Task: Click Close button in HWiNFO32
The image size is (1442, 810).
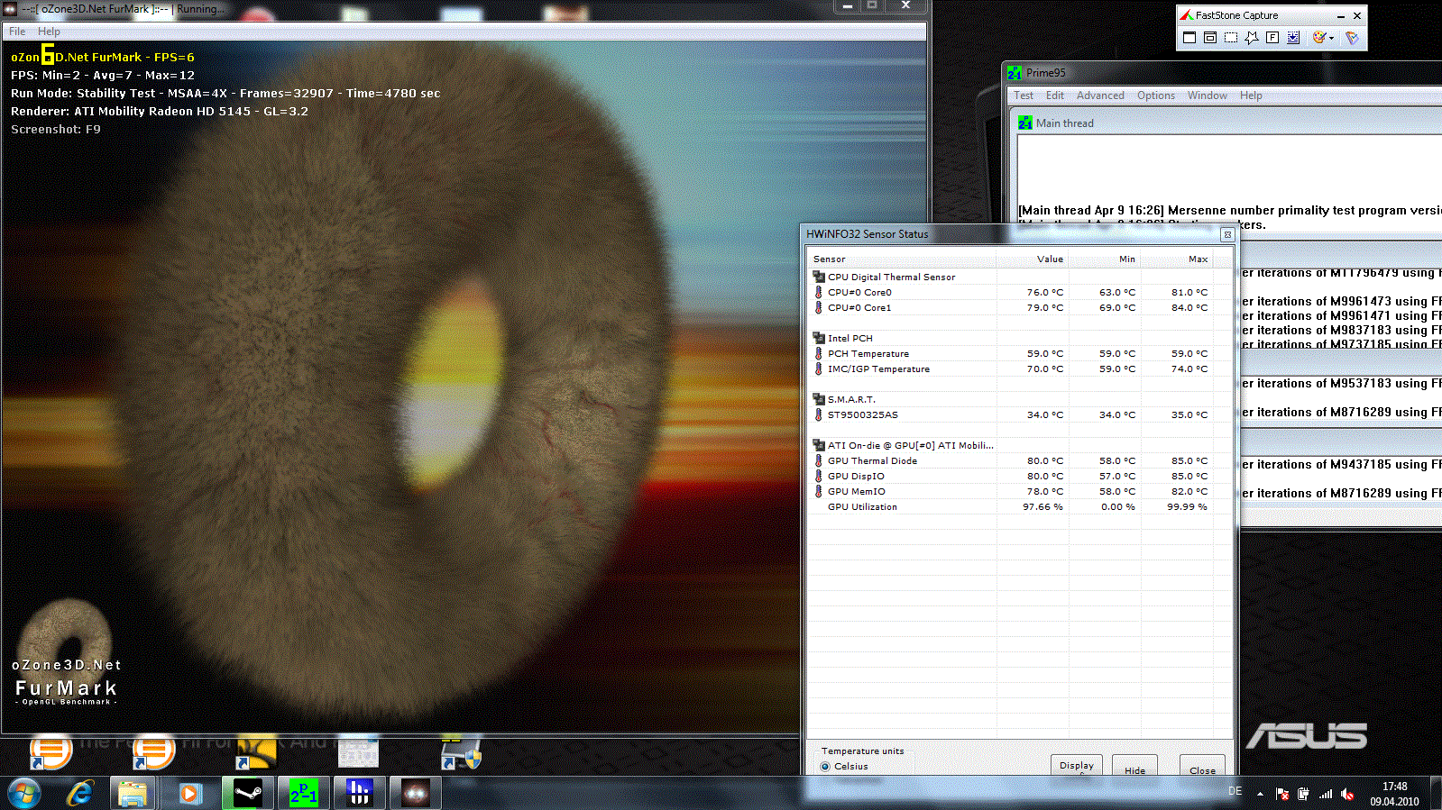Action: [x=1202, y=767]
